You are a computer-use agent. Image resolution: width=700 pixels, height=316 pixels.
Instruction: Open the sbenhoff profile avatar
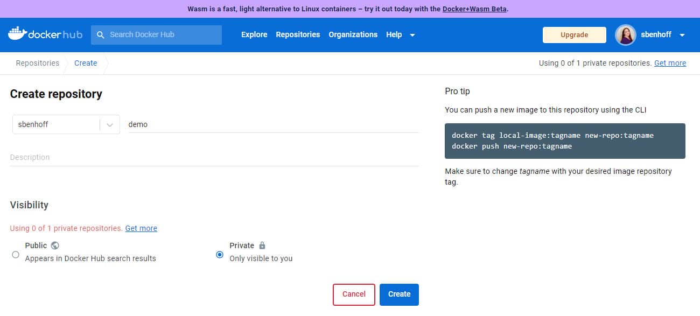[x=625, y=34]
